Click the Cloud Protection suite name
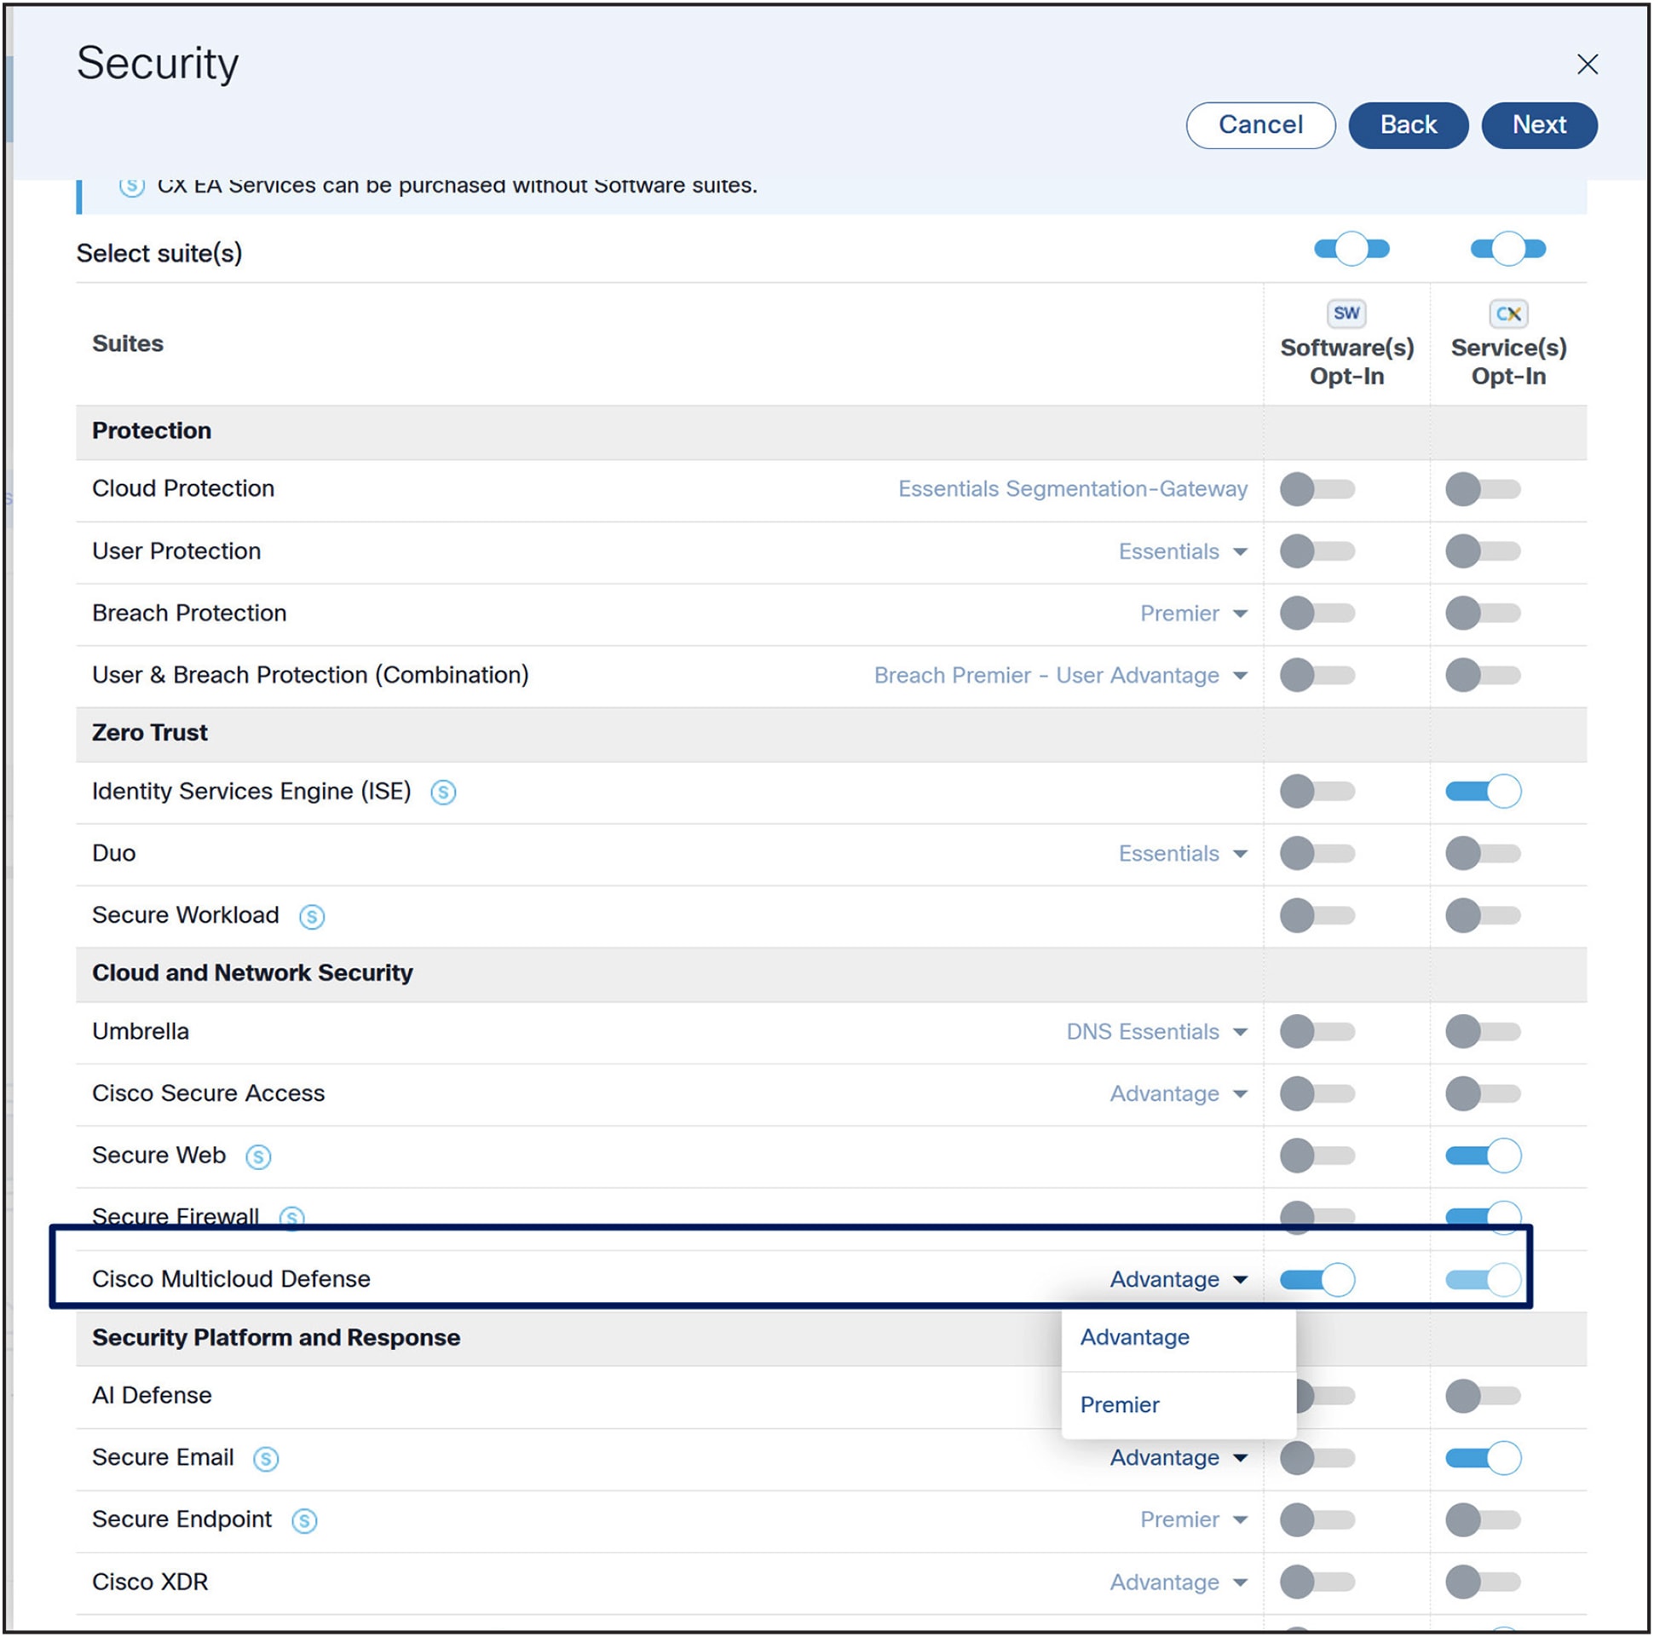Viewport: 1654px width, 1637px height. tap(183, 489)
